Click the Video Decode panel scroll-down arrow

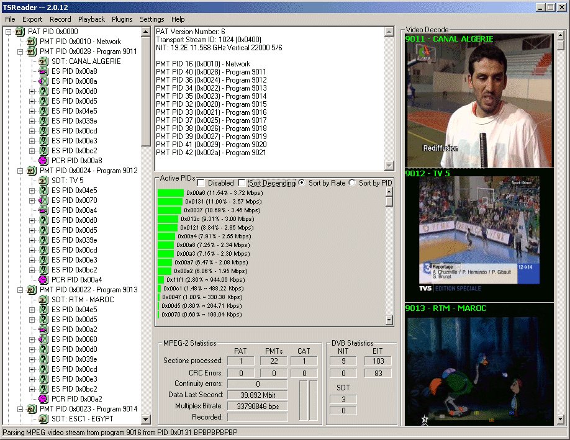[x=560, y=420]
